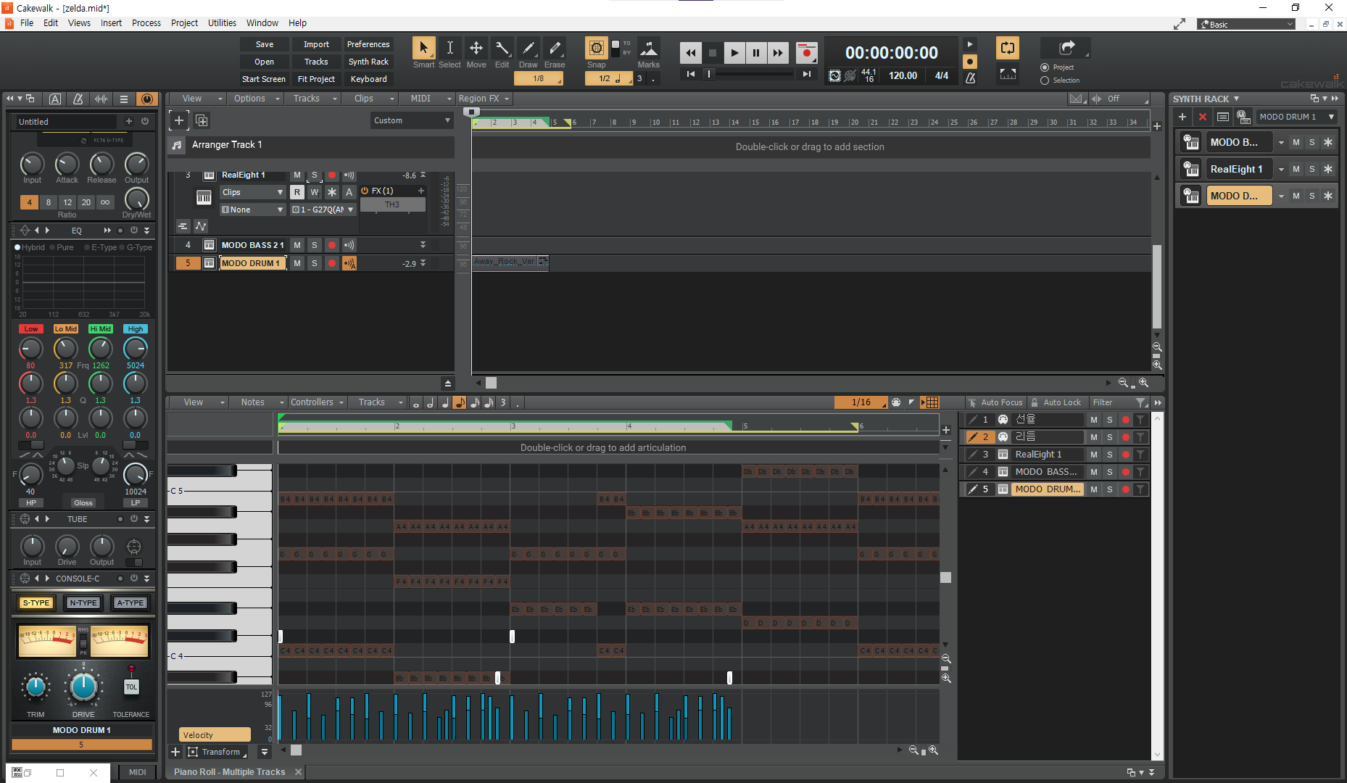
Task: Pick the Edit tool
Action: pyautogui.click(x=502, y=49)
